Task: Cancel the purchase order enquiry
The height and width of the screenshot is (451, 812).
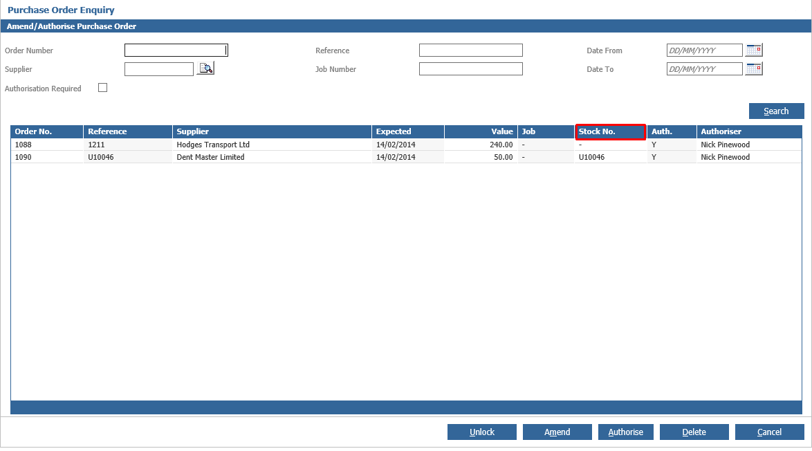Action: click(x=769, y=432)
